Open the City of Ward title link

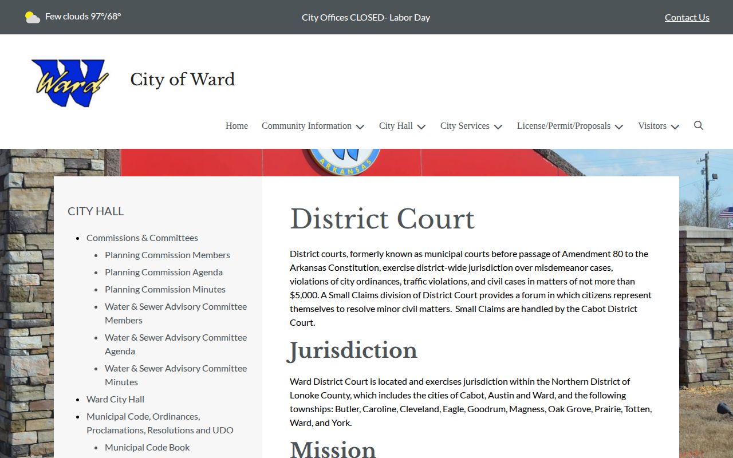pos(183,79)
